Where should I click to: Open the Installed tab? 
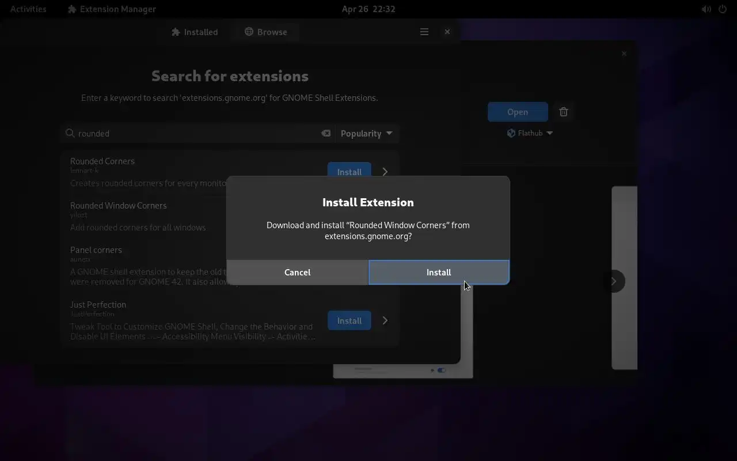pyautogui.click(x=195, y=32)
